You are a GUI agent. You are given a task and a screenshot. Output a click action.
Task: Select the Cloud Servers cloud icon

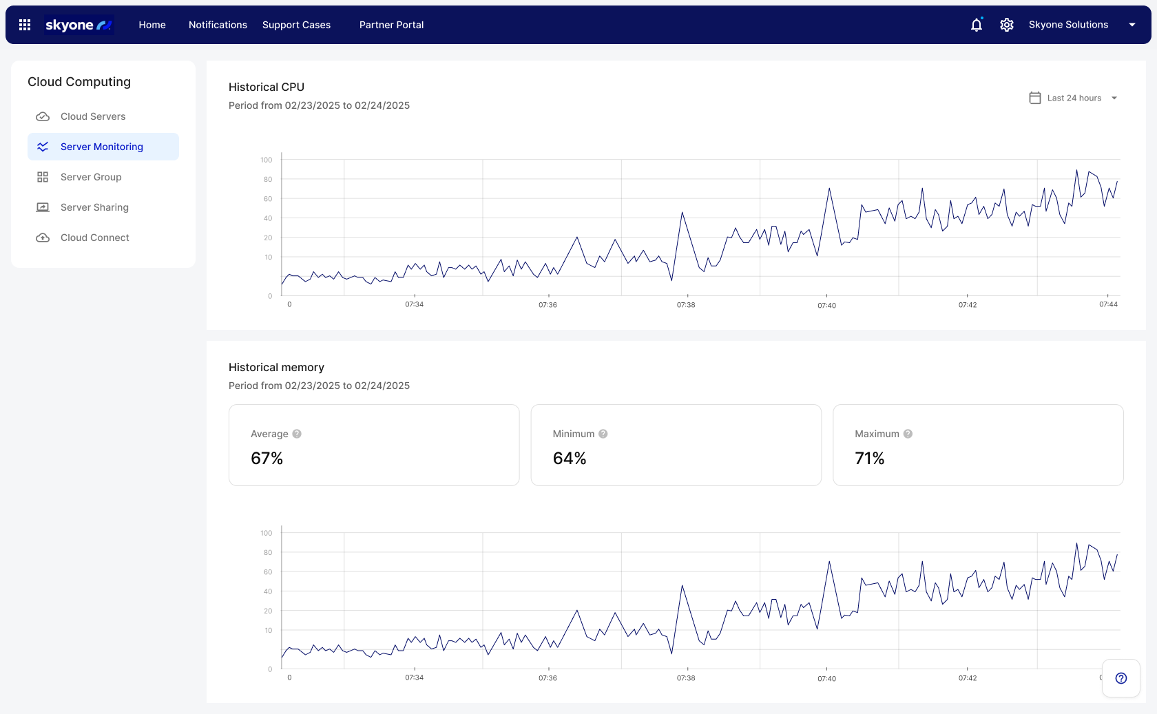click(43, 116)
